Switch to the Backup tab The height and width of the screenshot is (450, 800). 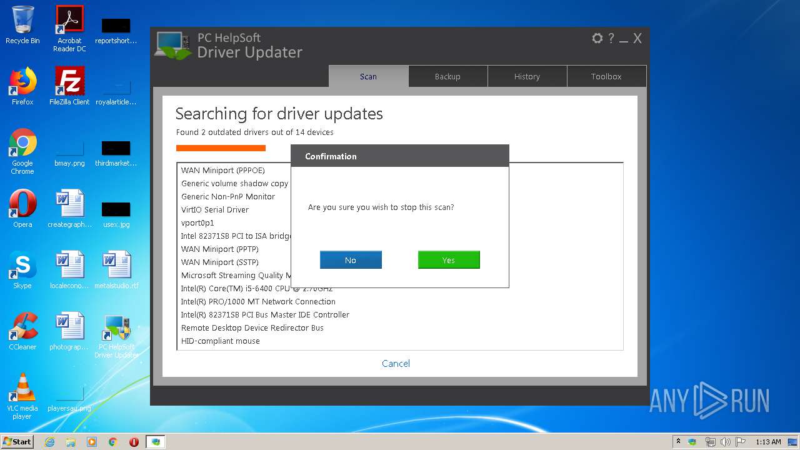coord(447,76)
